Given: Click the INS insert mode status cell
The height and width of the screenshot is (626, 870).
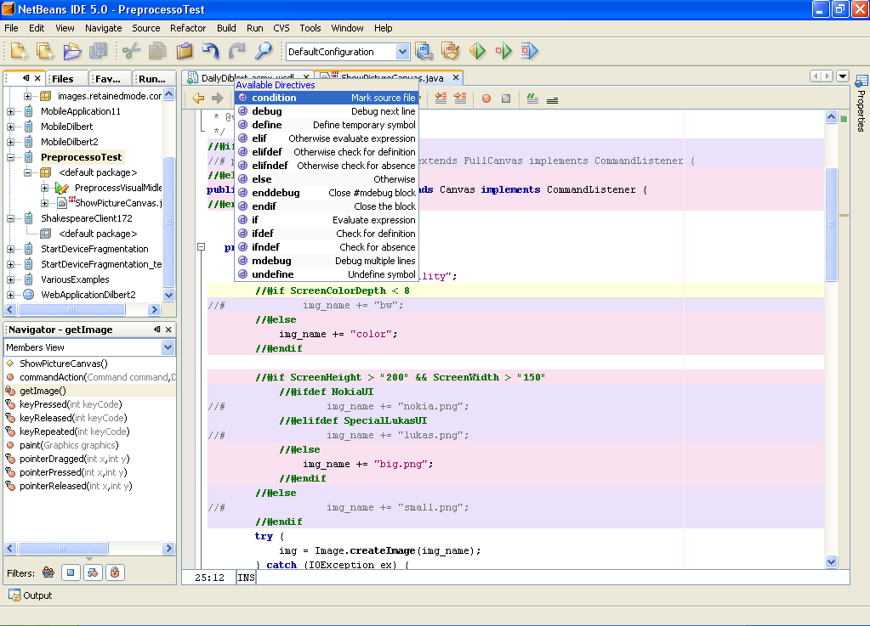Looking at the screenshot, I should pyautogui.click(x=246, y=578).
